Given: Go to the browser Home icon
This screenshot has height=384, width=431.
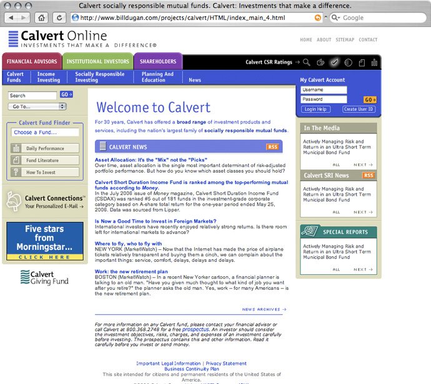Looking at the screenshot, I should [x=41, y=18].
